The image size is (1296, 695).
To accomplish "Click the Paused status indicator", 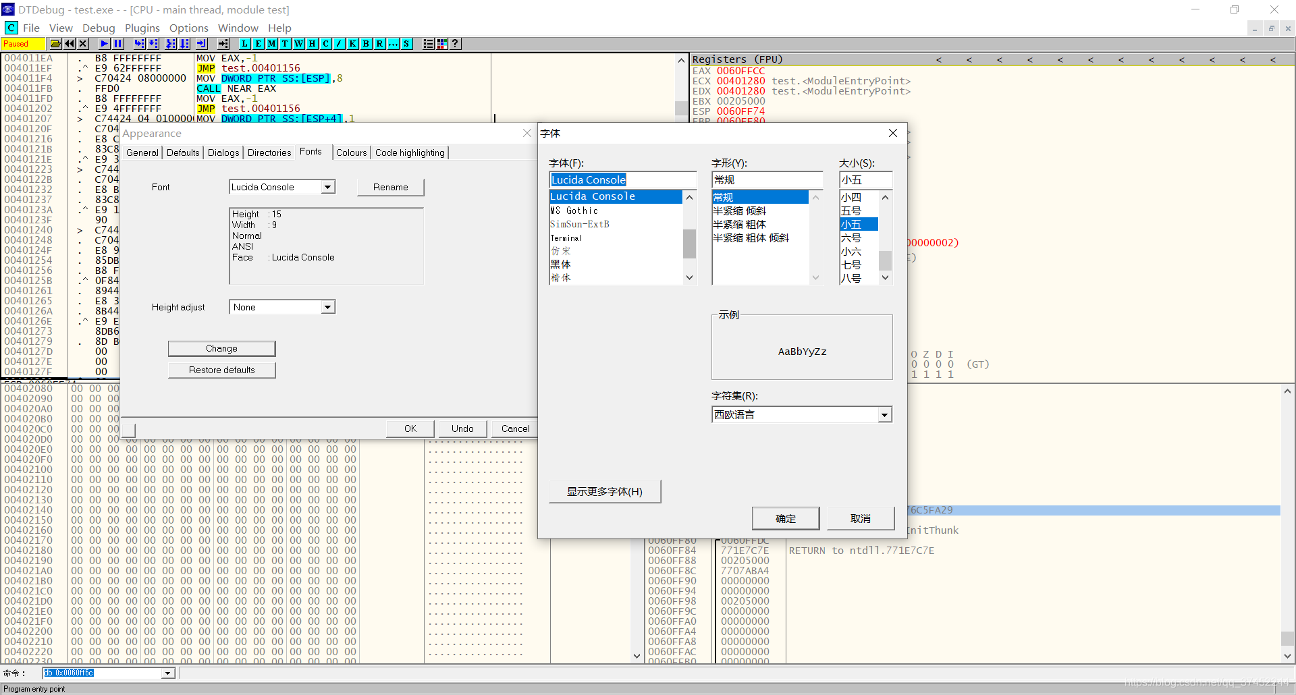I will (23, 44).
